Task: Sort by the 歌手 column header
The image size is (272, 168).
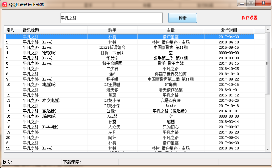Action: coord(113,30)
